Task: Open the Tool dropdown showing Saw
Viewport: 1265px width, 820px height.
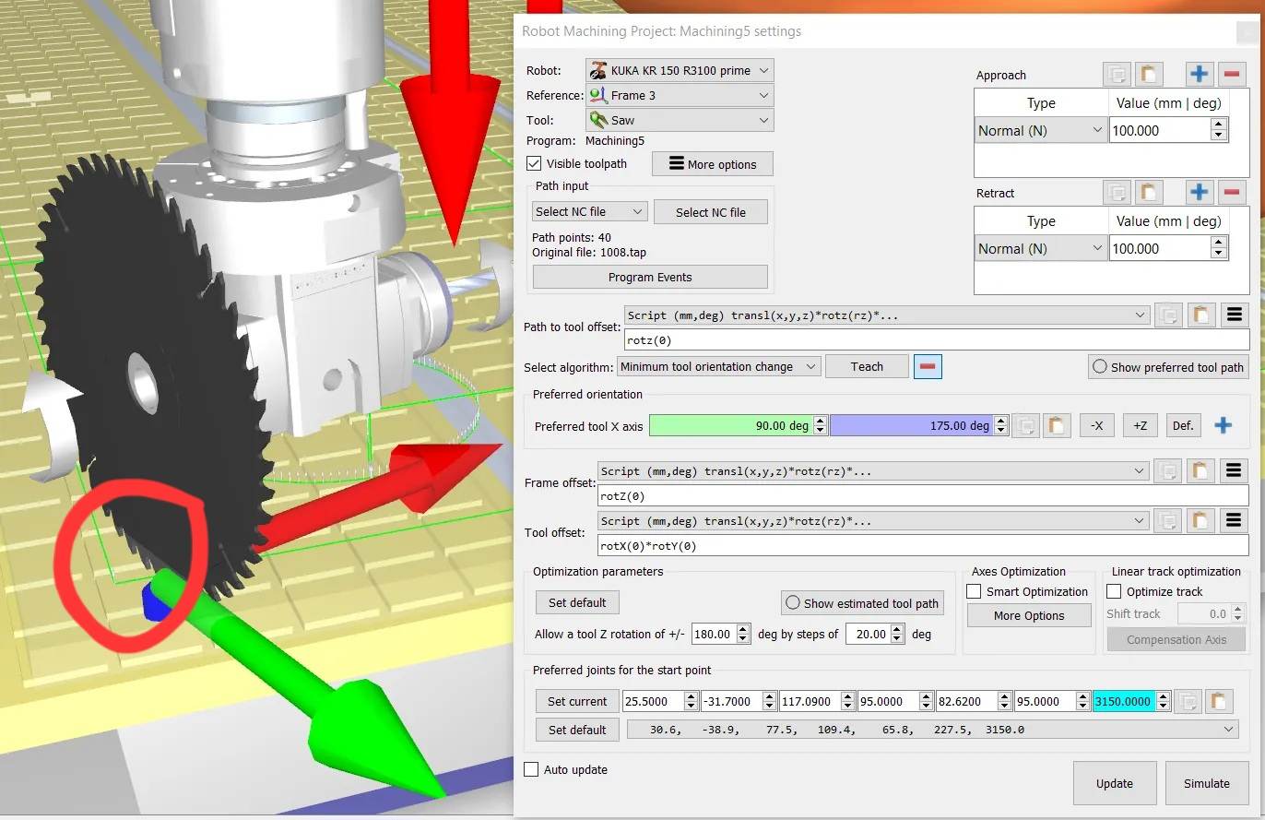Action: coord(680,120)
